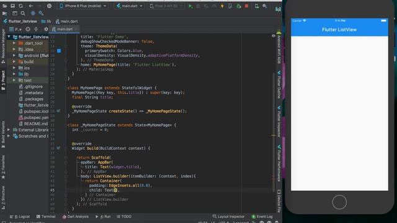Open the Logcat tool window tab
The height and width of the screenshot is (223, 397).
(x=20, y=217)
